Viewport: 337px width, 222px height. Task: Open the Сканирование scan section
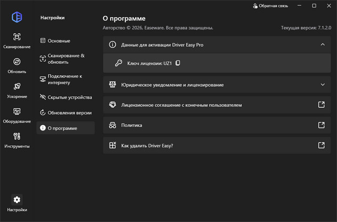coord(17,41)
